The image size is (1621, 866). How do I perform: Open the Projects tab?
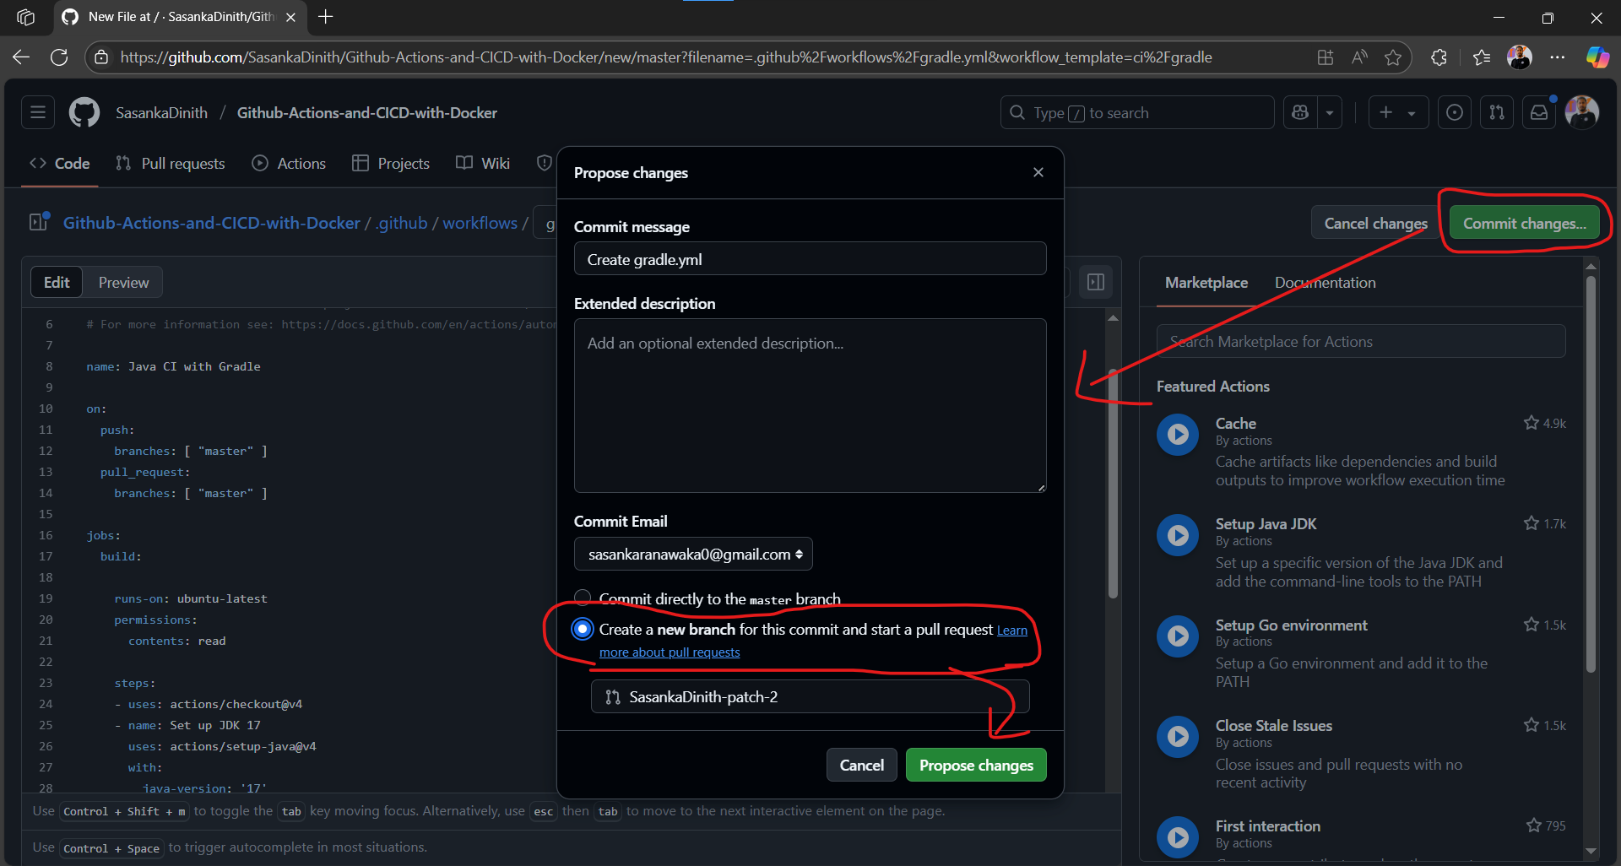click(391, 163)
